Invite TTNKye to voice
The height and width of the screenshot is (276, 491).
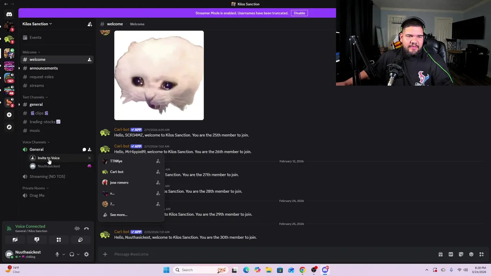[158, 161]
